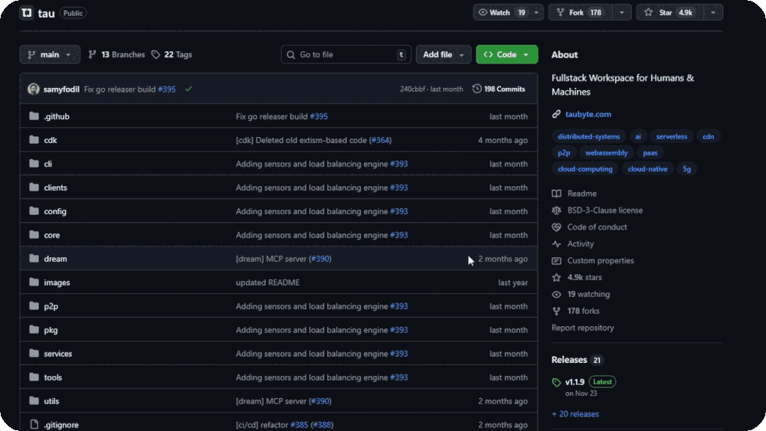Open the clients folder
The width and height of the screenshot is (766, 431).
tap(55, 188)
